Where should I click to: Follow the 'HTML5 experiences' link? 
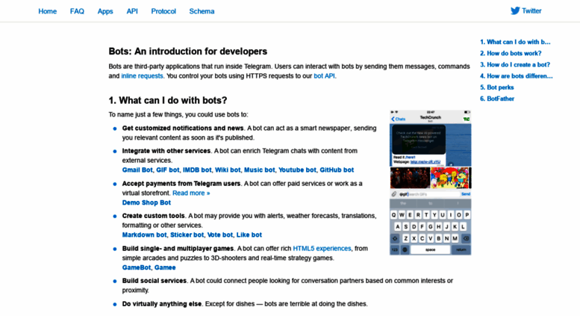click(322, 248)
